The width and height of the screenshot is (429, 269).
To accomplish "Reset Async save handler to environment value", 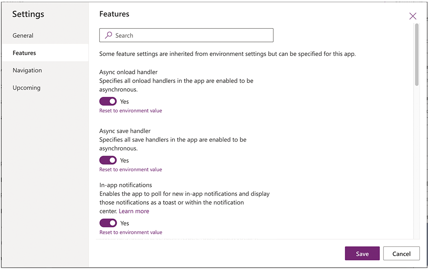I will [131, 169].
